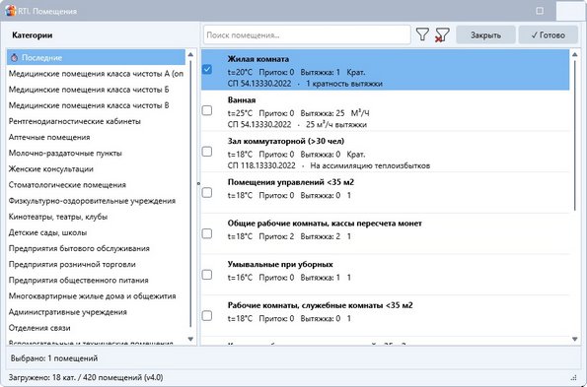
Task: Click the clock icon beside Последние
Action: 14,57
